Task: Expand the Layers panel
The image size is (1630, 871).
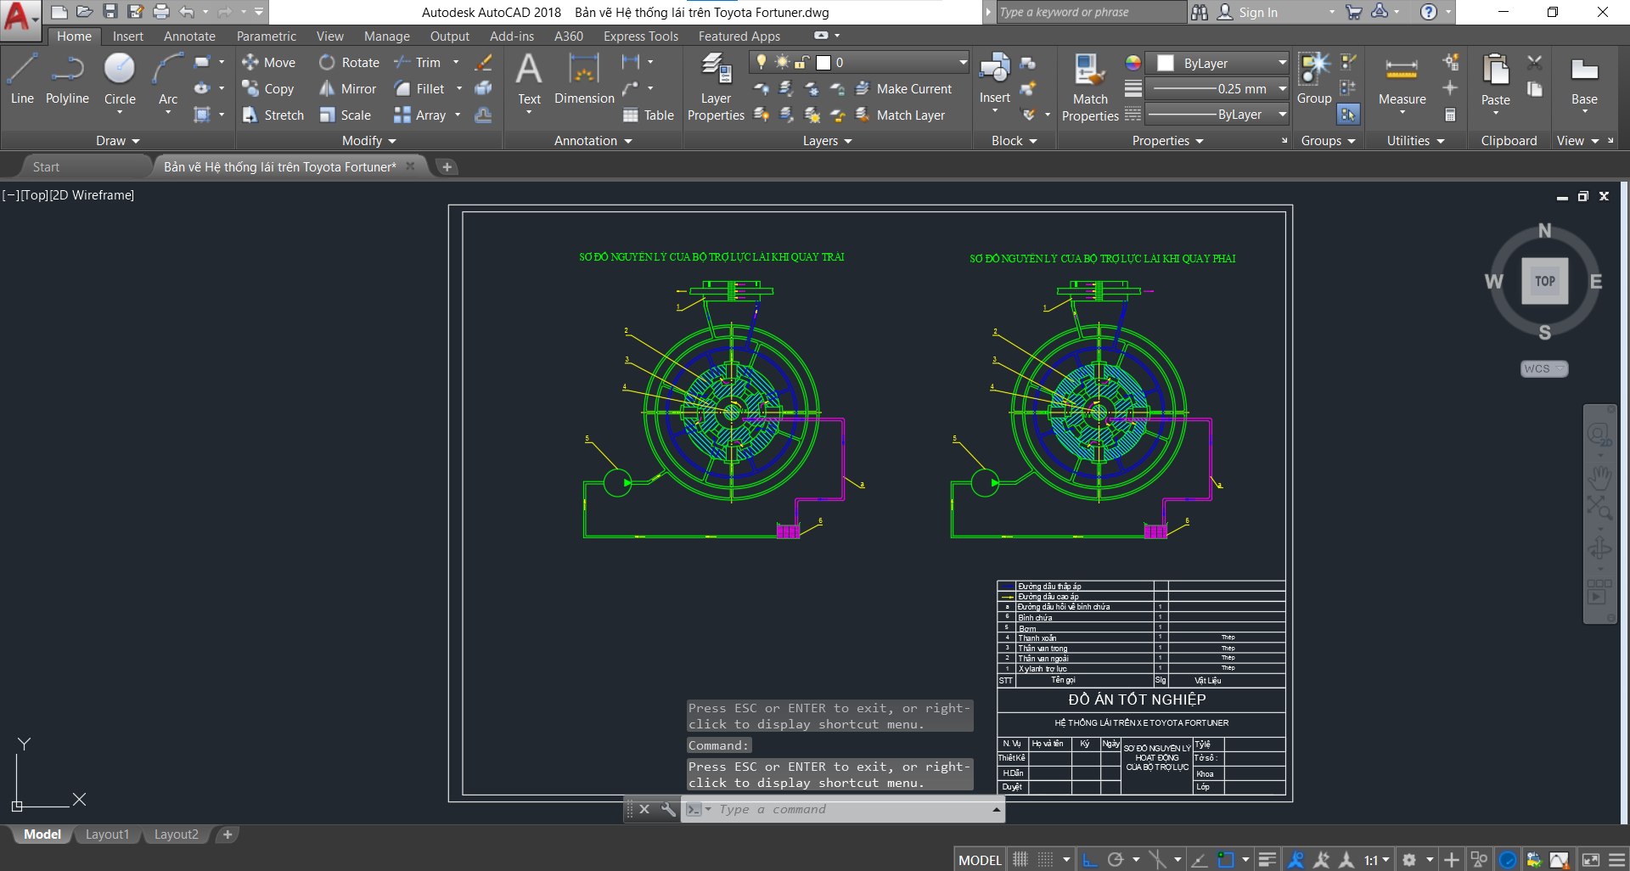Action: pyautogui.click(x=828, y=141)
